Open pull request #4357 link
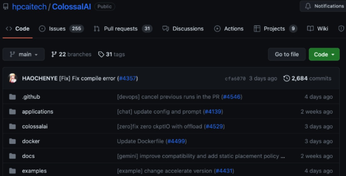 point(127,78)
